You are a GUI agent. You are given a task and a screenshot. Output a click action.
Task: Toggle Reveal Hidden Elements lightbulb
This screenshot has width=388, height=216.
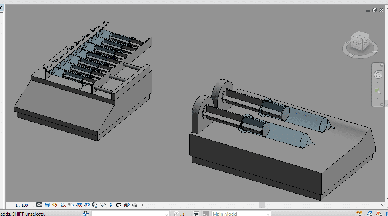pyautogui.click(x=111, y=205)
